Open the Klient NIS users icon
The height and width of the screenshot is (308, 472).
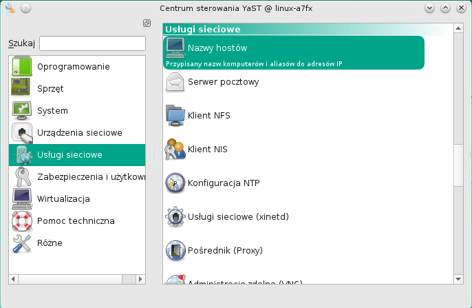175,149
